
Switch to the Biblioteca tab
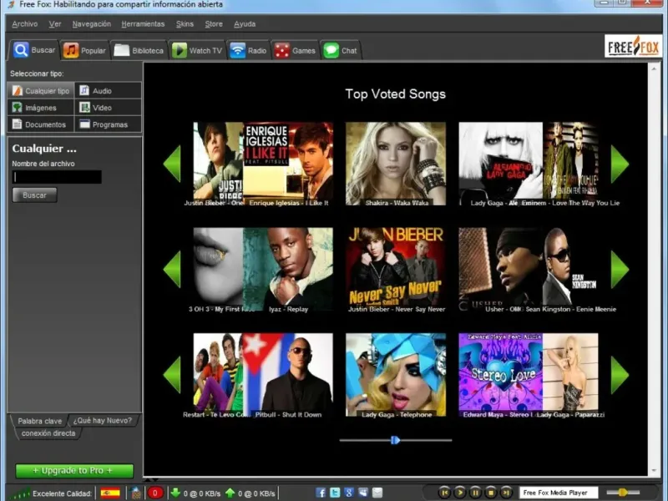coord(139,51)
